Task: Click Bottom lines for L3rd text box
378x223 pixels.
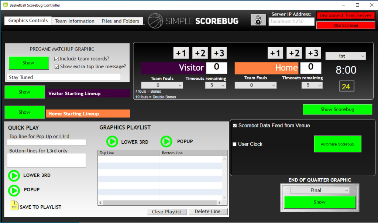Action: click(47, 160)
